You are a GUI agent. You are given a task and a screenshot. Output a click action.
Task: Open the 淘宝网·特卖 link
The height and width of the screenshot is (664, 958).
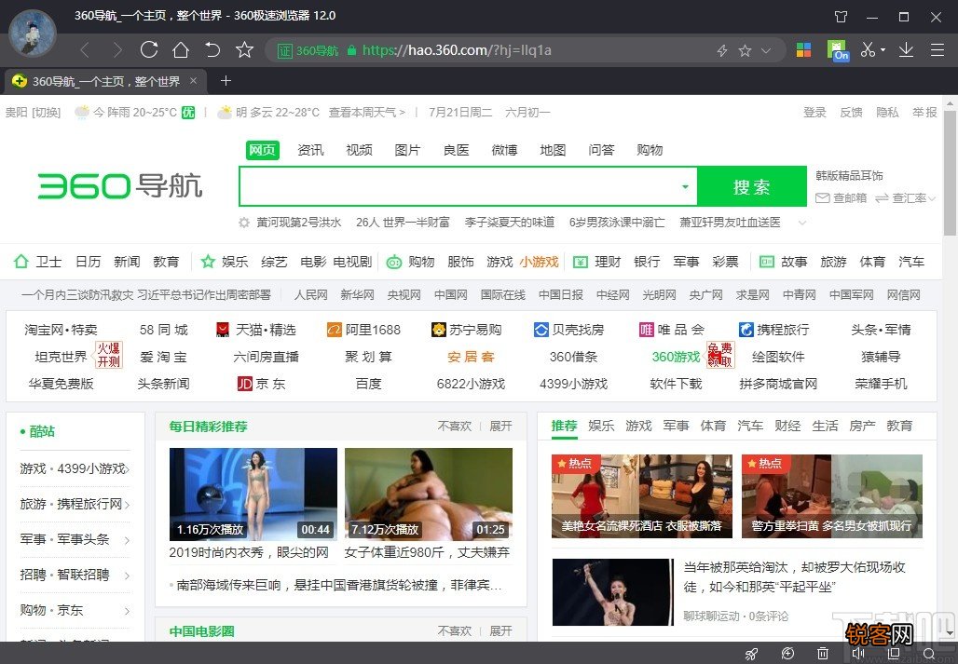click(x=61, y=330)
